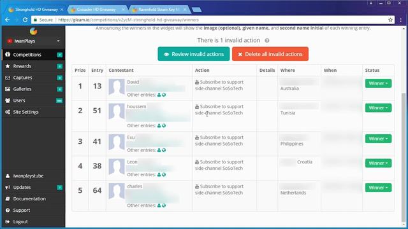The height and width of the screenshot is (229, 408).
Task: Open the Winner status dropdown for Exu
Action: click(378, 139)
